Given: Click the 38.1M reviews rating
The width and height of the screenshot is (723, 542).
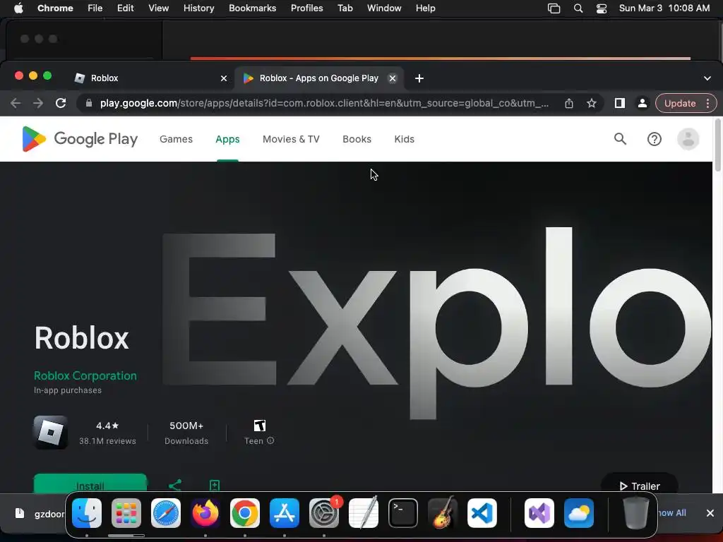Looking at the screenshot, I should (107, 433).
